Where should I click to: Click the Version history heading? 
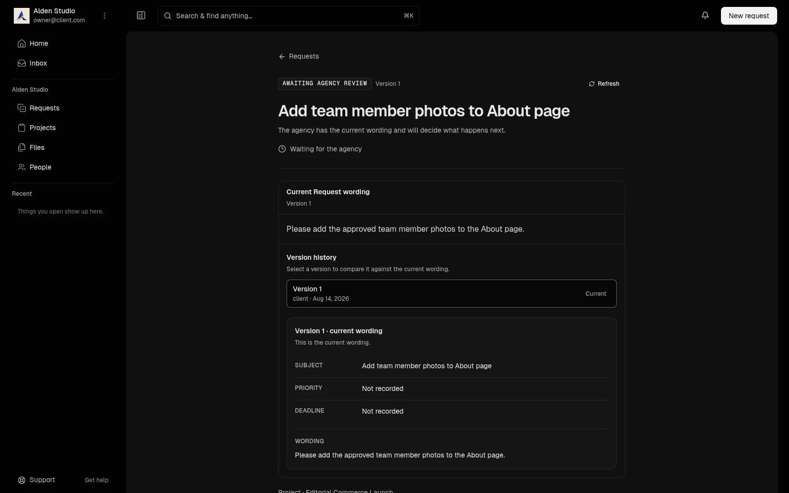[x=311, y=257]
